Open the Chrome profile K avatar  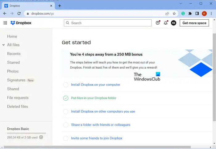(204, 14)
